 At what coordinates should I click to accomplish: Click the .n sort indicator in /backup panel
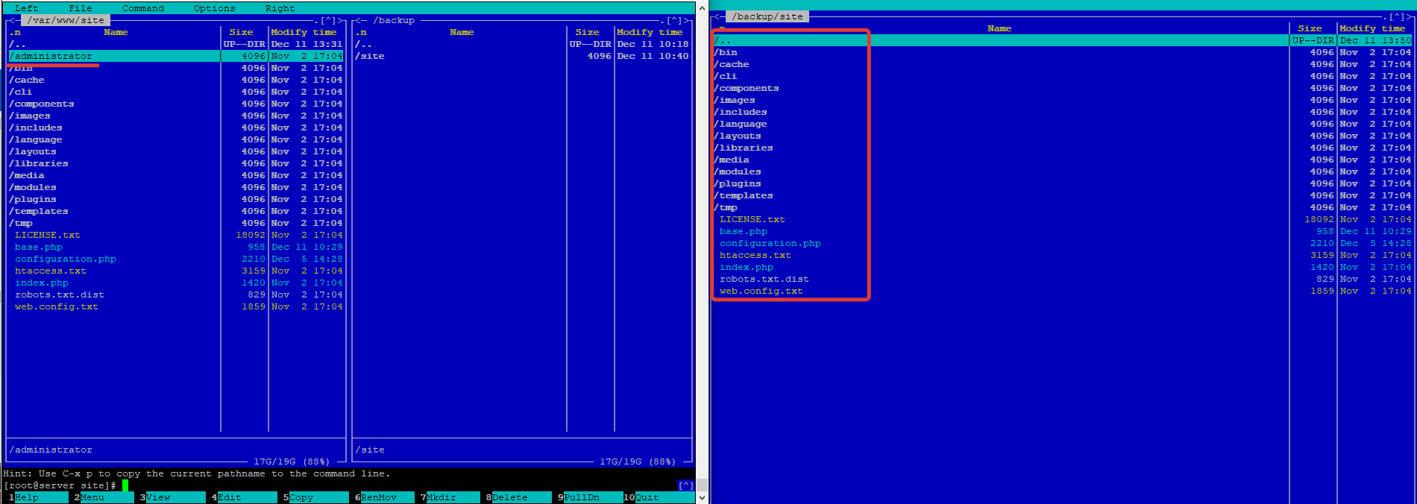point(360,32)
